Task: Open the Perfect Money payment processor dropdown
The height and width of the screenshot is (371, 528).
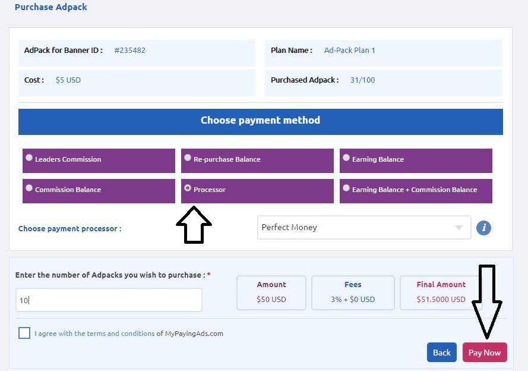Action: click(364, 228)
